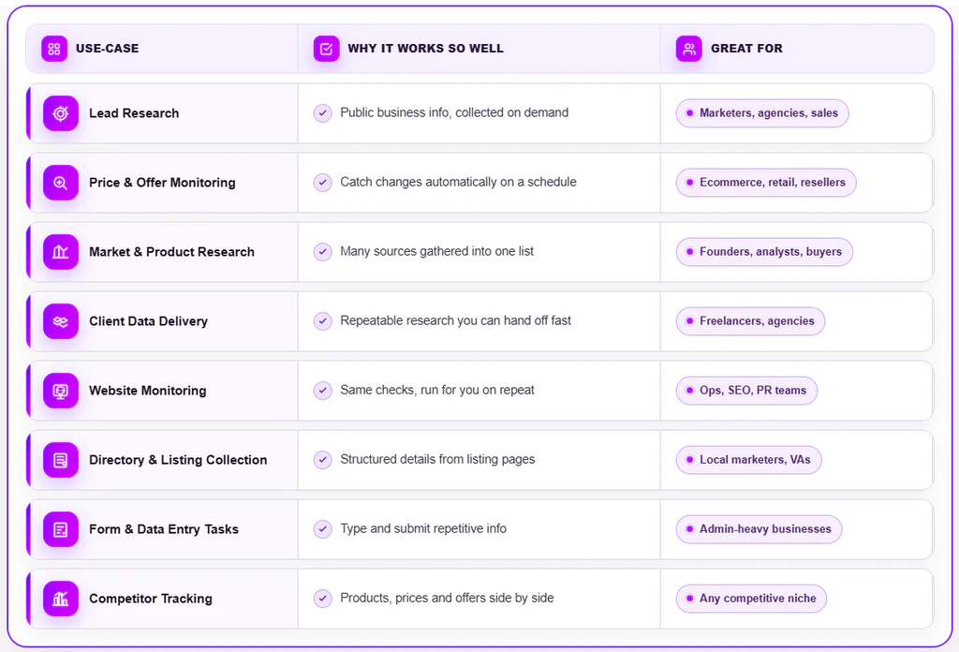The image size is (959, 652).
Task: Click the Lead Research target icon
Action: [x=61, y=113]
